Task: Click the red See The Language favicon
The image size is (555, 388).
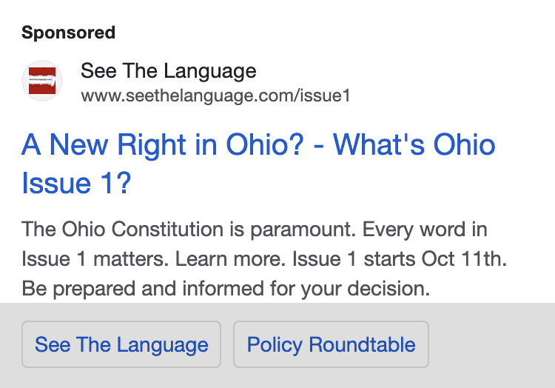Action: [x=42, y=81]
